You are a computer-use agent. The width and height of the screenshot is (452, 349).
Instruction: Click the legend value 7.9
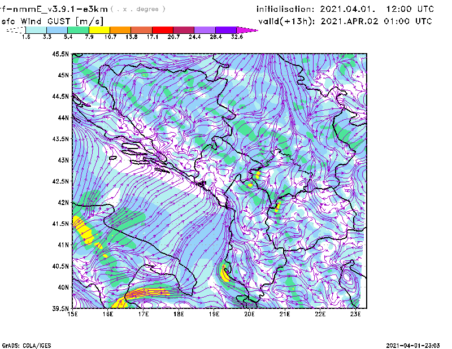tap(89, 37)
